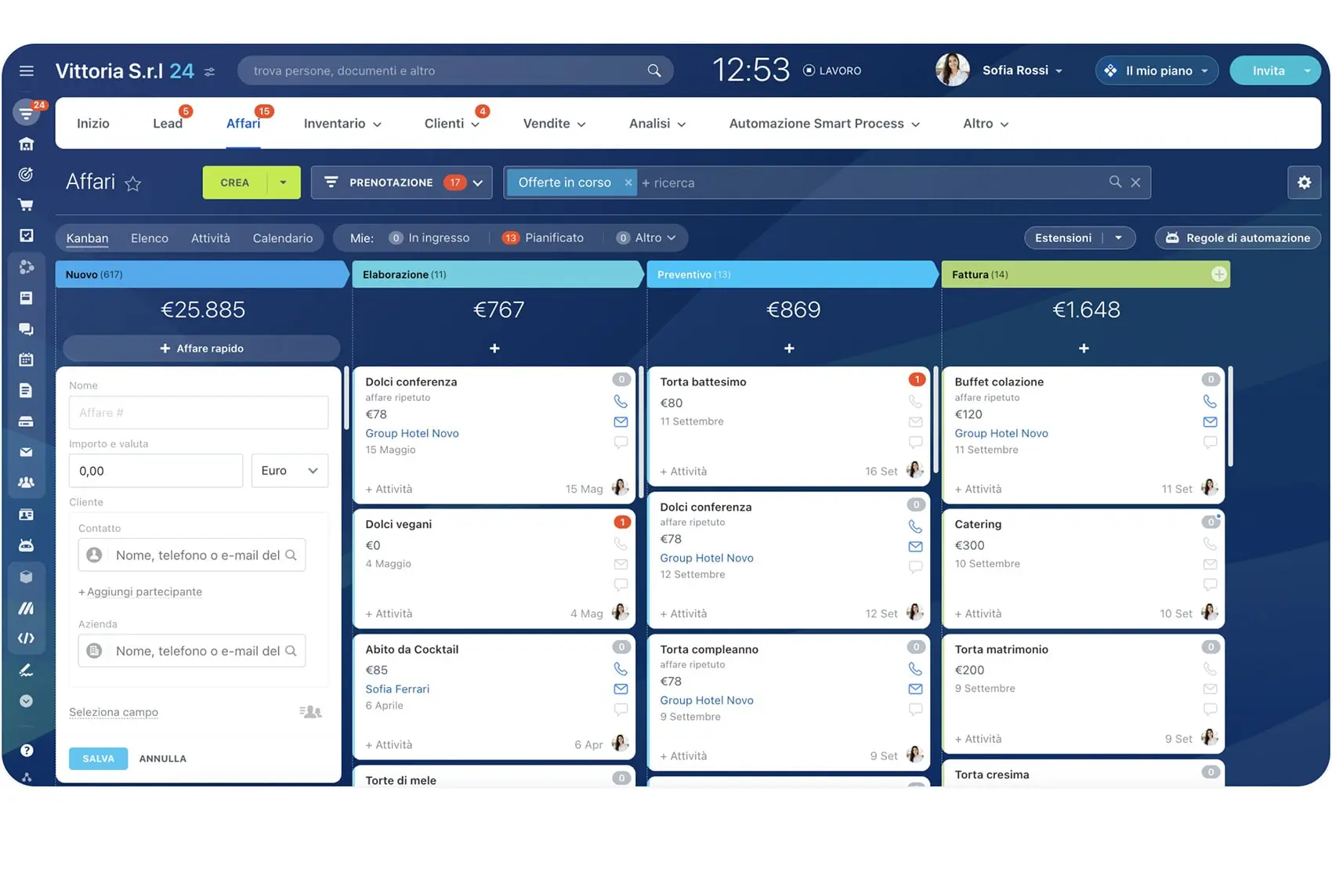Open 'Sofia Ferrari' contact link
1332x886 pixels.
pyautogui.click(x=397, y=689)
